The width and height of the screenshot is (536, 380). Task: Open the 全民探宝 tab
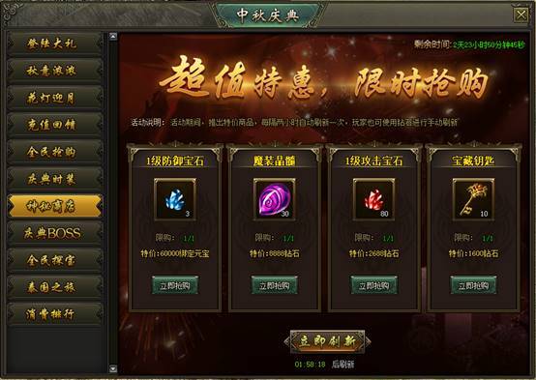click(x=55, y=260)
